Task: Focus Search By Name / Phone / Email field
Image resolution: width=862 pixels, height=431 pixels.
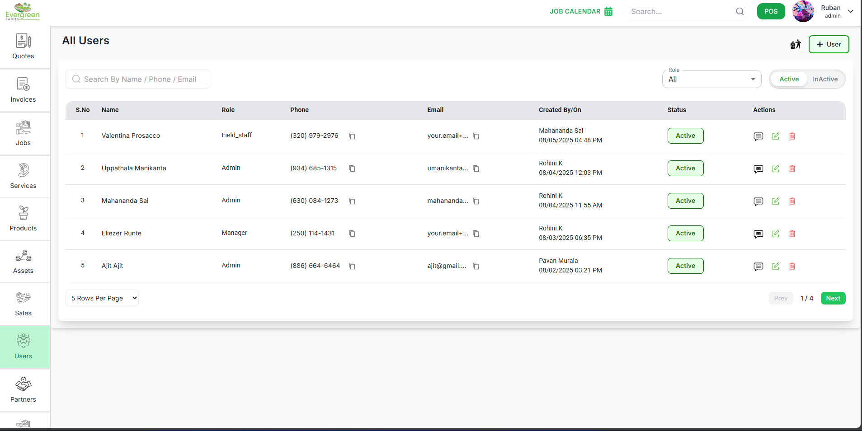Action: pyautogui.click(x=138, y=79)
